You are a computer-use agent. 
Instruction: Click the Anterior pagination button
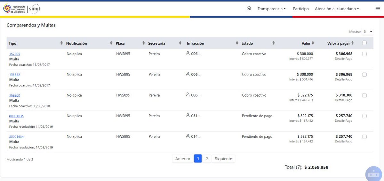[x=183, y=159]
